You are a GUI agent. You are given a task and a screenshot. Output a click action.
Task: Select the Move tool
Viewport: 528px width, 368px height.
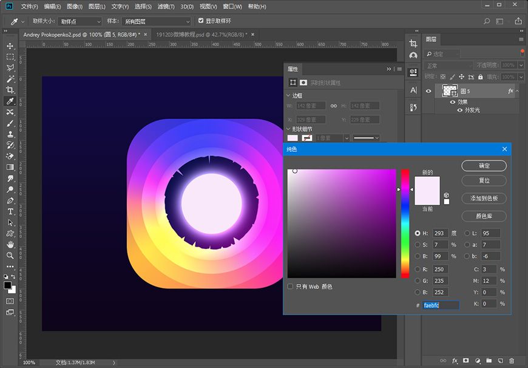[x=10, y=46]
